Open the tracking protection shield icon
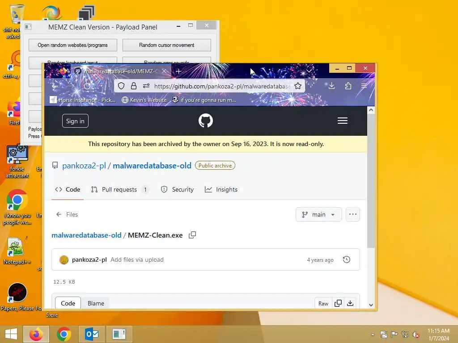458x343 pixels. (121, 86)
